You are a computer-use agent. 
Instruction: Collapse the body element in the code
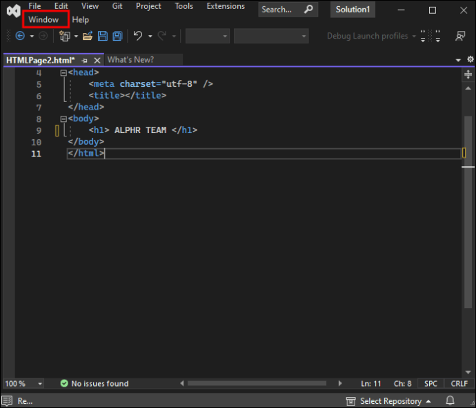[x=63, y=119]
